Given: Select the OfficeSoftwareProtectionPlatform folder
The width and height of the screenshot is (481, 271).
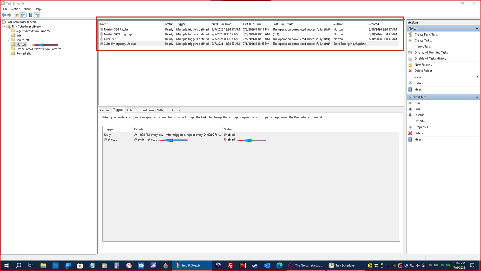Looking at the screenshot, I should pos(39,49).
